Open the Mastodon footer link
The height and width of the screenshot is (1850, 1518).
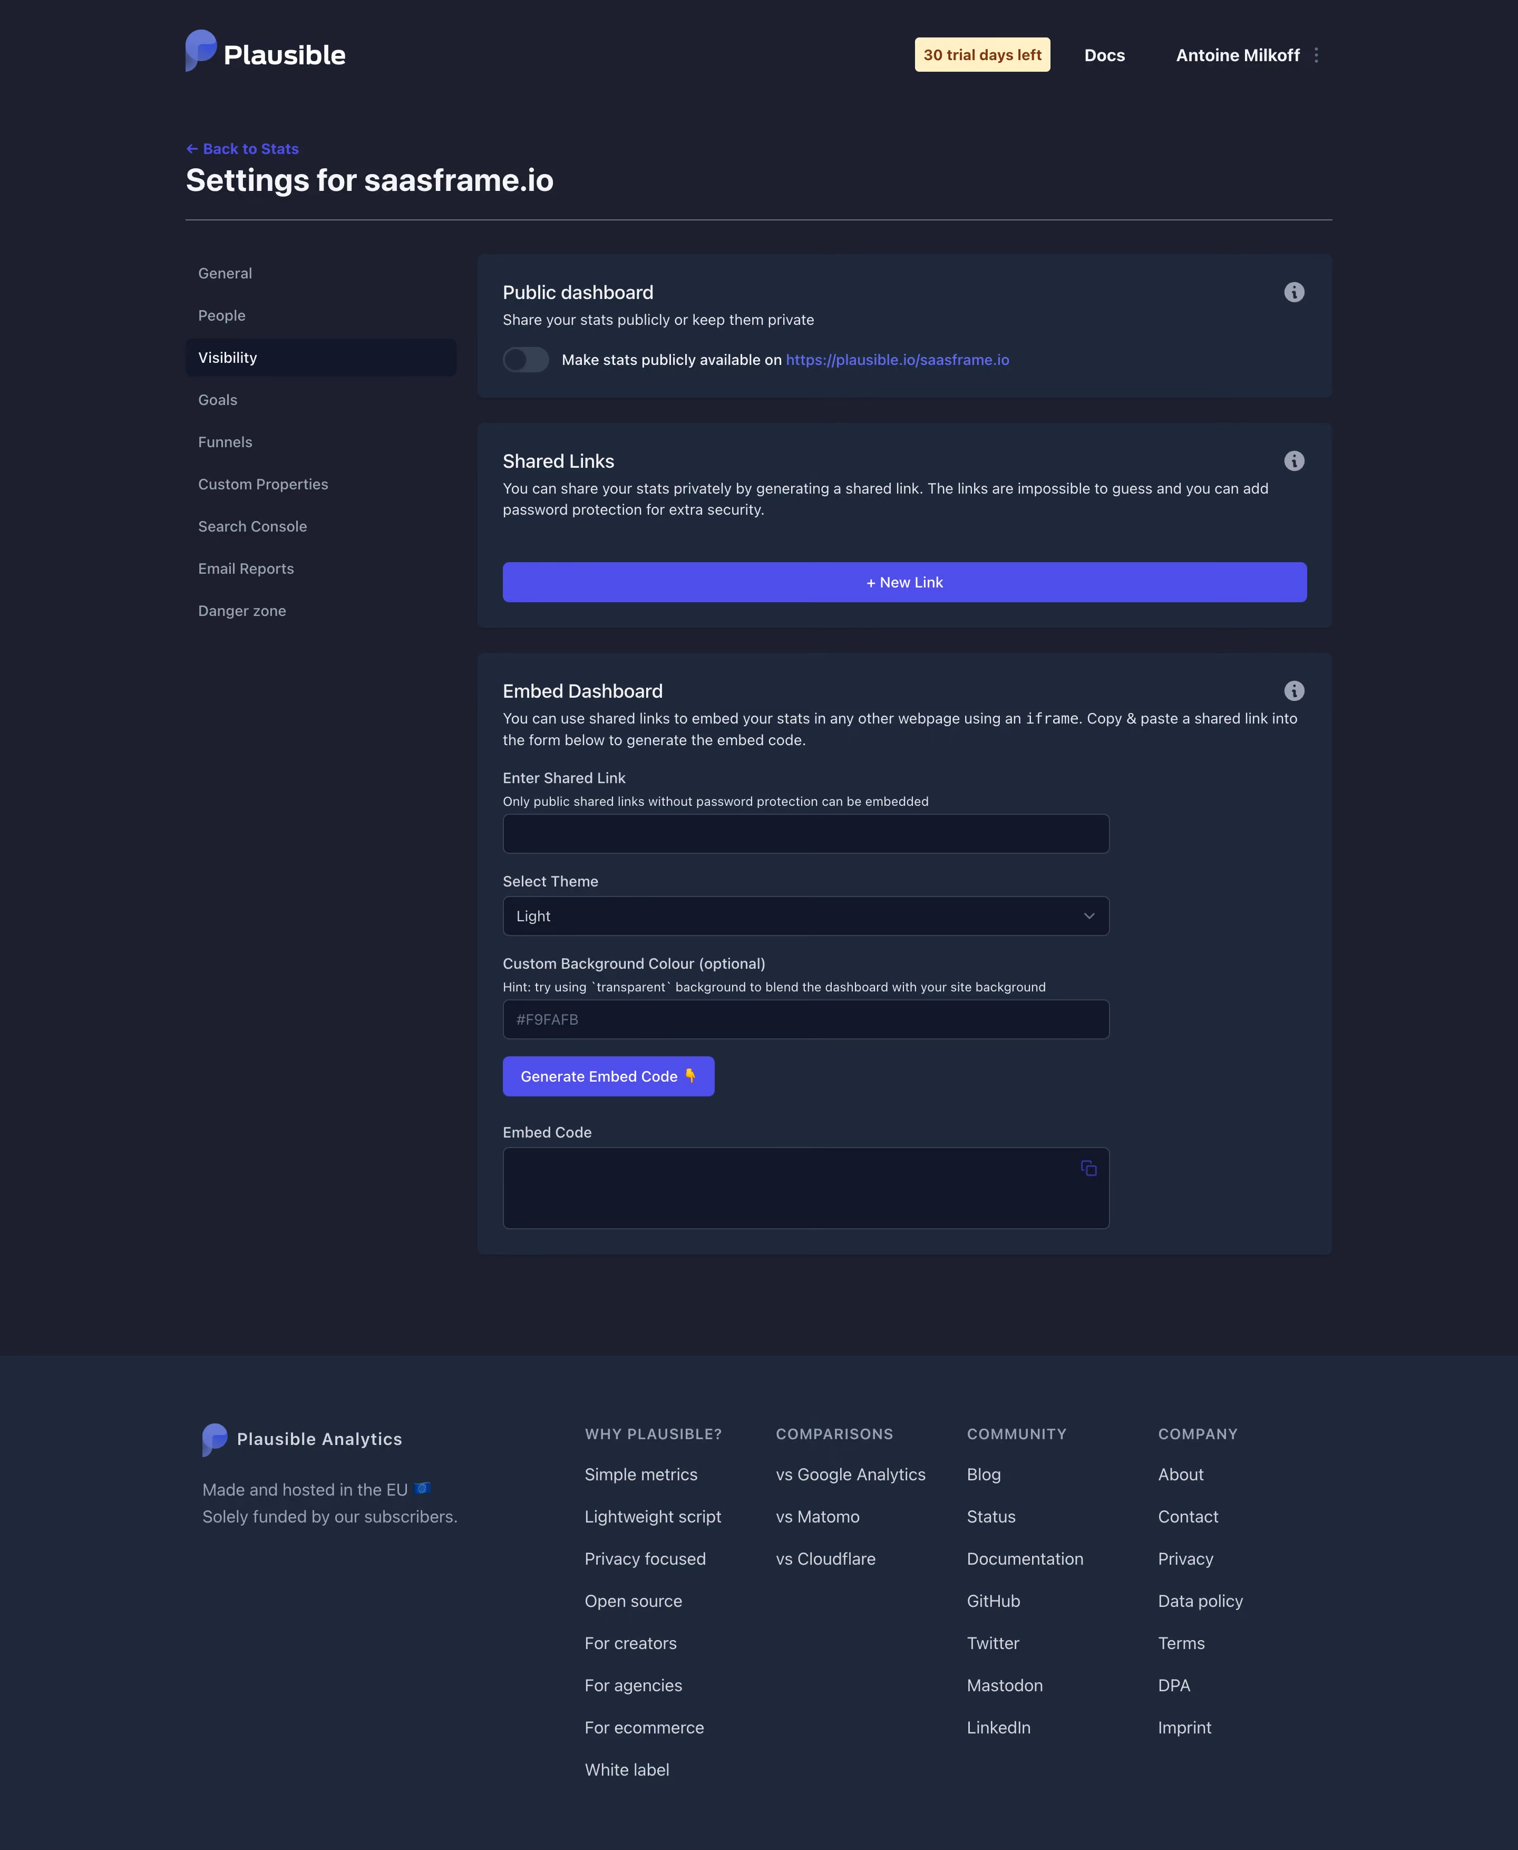pos(1005,1685)
